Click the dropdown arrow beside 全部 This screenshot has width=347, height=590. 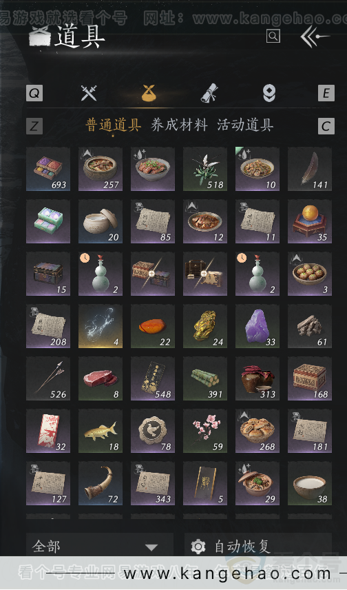(151, 547)
